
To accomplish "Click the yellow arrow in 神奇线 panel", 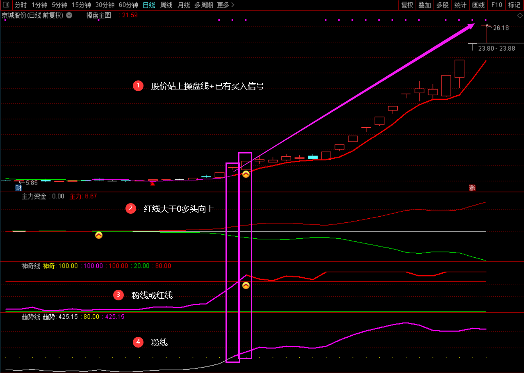I will (246, 286).
